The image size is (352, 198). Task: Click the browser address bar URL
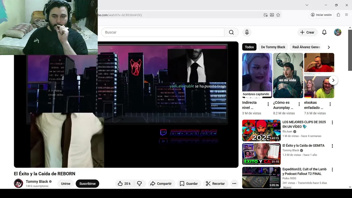click(x=120, y=15)
